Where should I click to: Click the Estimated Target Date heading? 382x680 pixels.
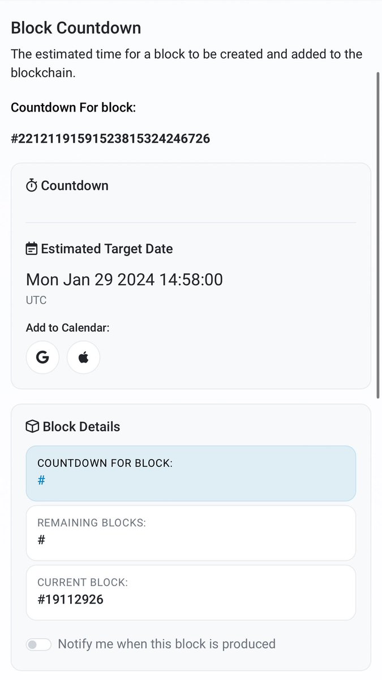(107, 249)
